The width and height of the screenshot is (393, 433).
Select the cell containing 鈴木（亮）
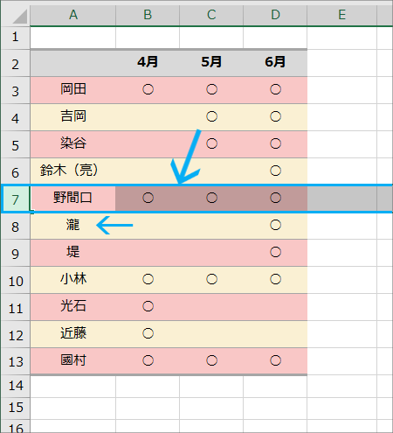click(73, 171)
